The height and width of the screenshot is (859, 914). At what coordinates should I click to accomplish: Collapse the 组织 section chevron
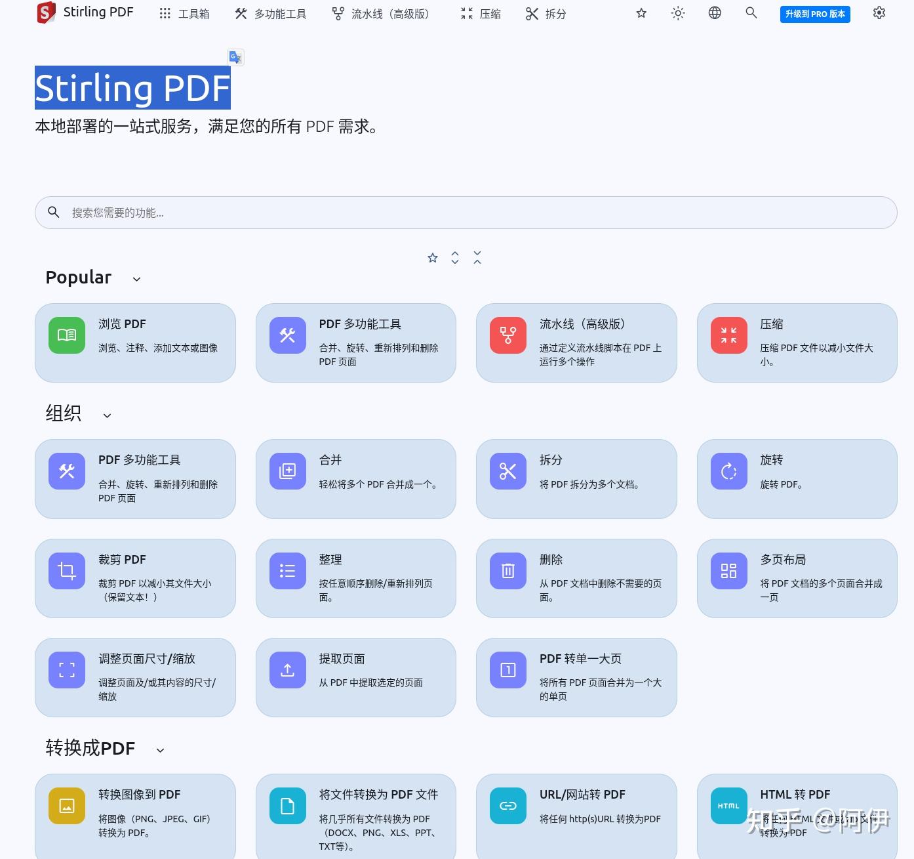point(107,415)
